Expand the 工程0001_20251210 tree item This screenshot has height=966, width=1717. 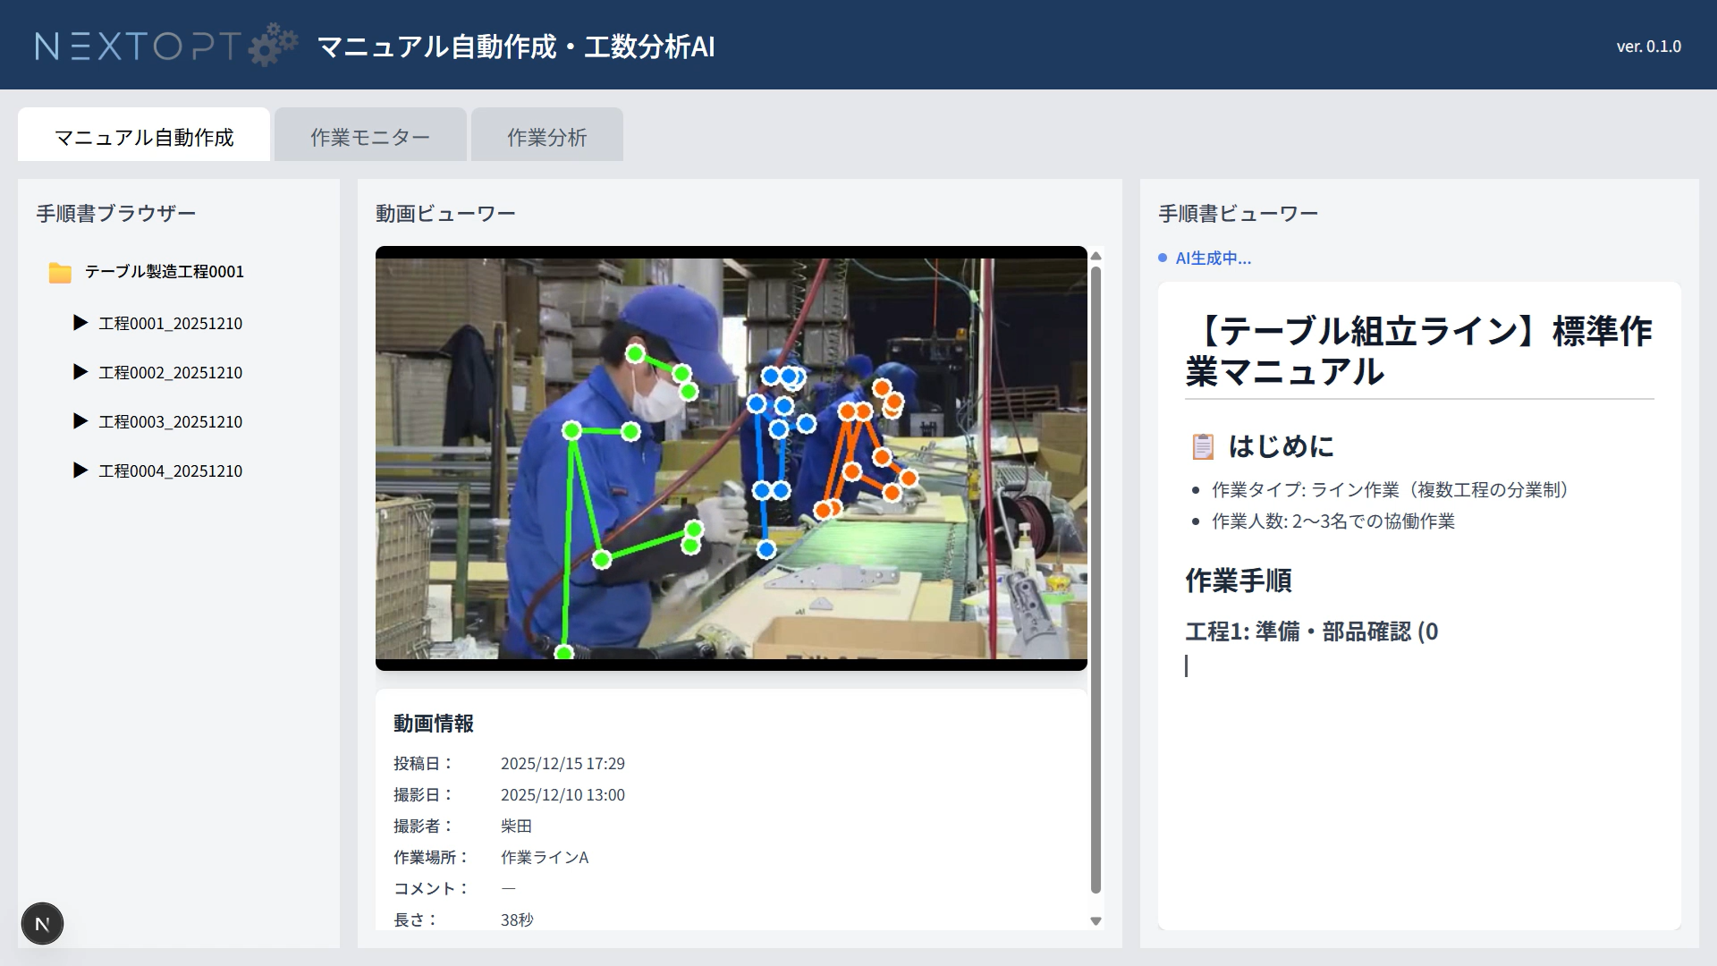80,323
